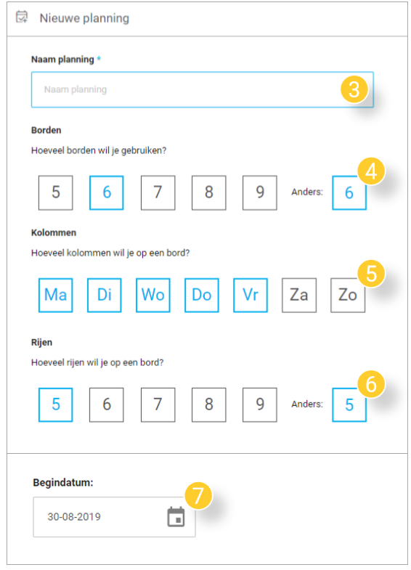Enable the Za column day
This screenshot has width=411, height=570.
click(x=299, y=296)
